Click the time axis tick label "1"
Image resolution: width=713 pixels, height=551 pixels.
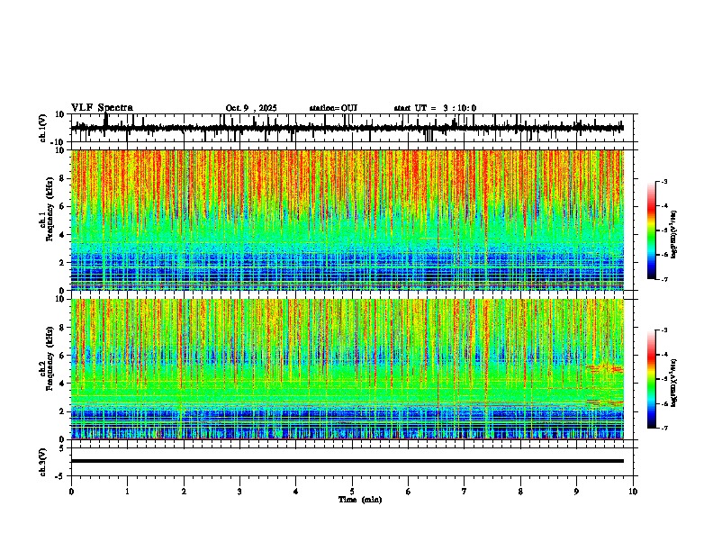click(x=127, y=492)
